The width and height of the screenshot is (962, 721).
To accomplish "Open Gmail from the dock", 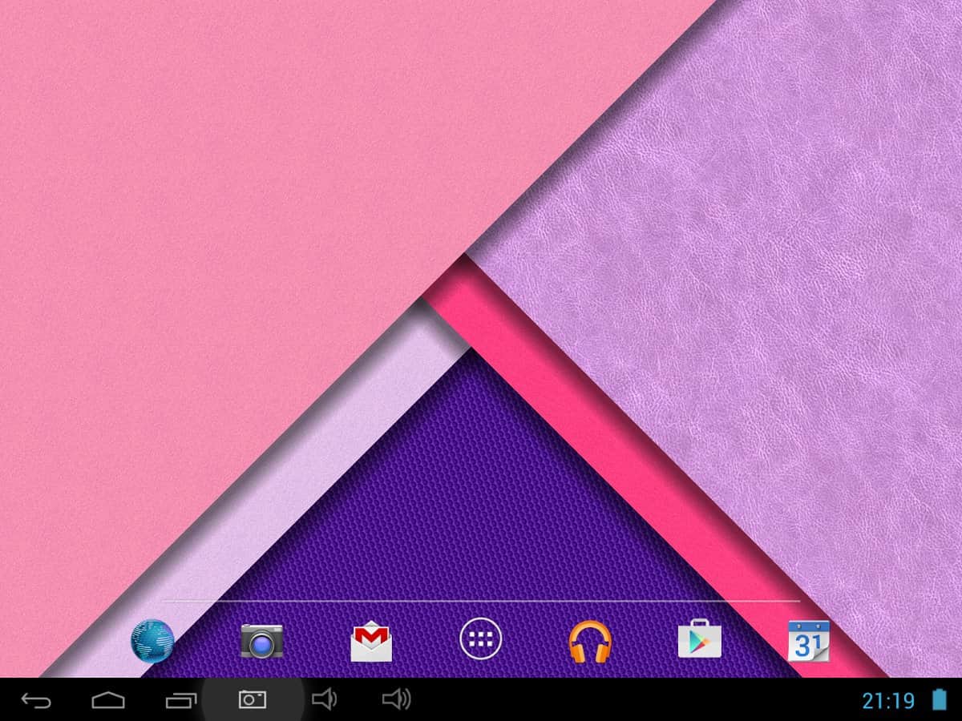I will click(x=371, y=642).
